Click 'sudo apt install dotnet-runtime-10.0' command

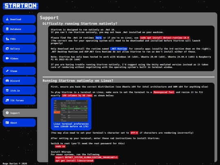point(165,38)
